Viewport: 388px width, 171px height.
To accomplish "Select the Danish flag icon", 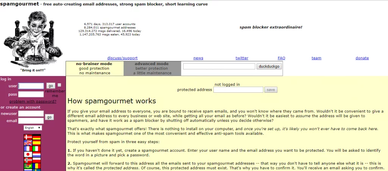I will 28,137.
